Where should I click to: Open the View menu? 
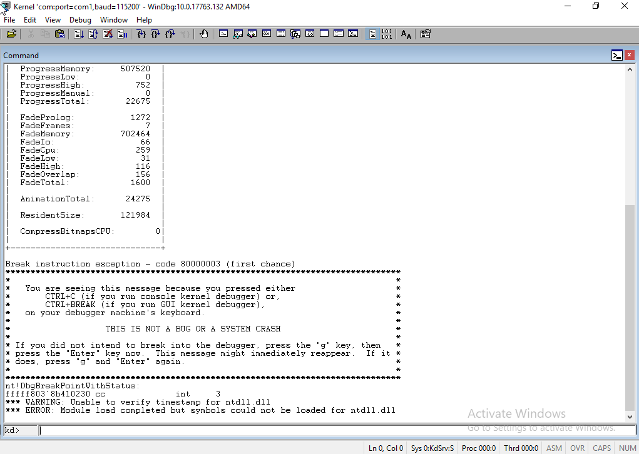tap(53, 20)
